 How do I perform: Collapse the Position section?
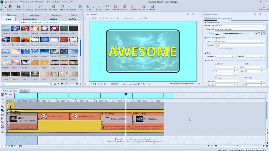click(x=205, y=60)
